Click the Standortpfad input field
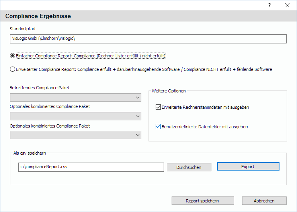The image size is (297, 212). [148, 39]
